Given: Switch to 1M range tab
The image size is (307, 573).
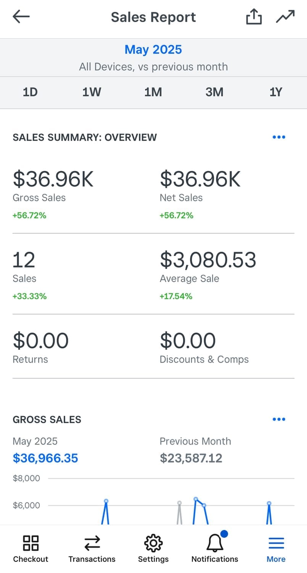Looking at the screenshot, I should click(153, 92).
